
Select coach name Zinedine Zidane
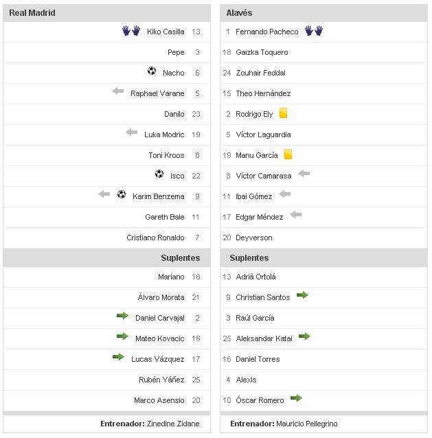[x=173, y=424]
